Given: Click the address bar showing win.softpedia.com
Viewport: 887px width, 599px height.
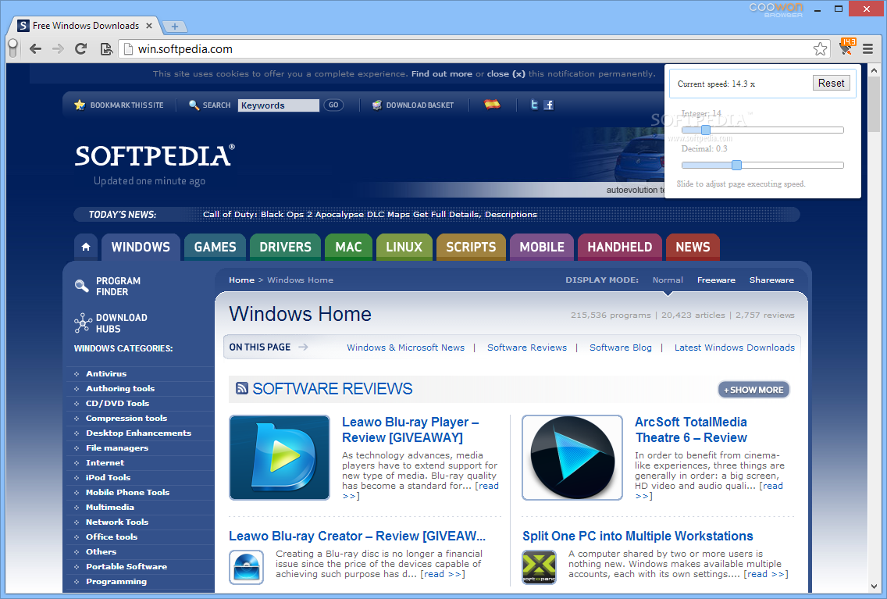Looking at the screenshot, I should pos(474,49).
